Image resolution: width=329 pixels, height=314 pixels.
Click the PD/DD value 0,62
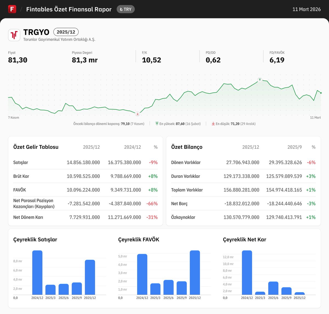(213, 60)
